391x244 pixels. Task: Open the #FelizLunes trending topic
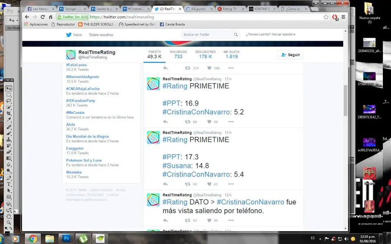(76, 65)
